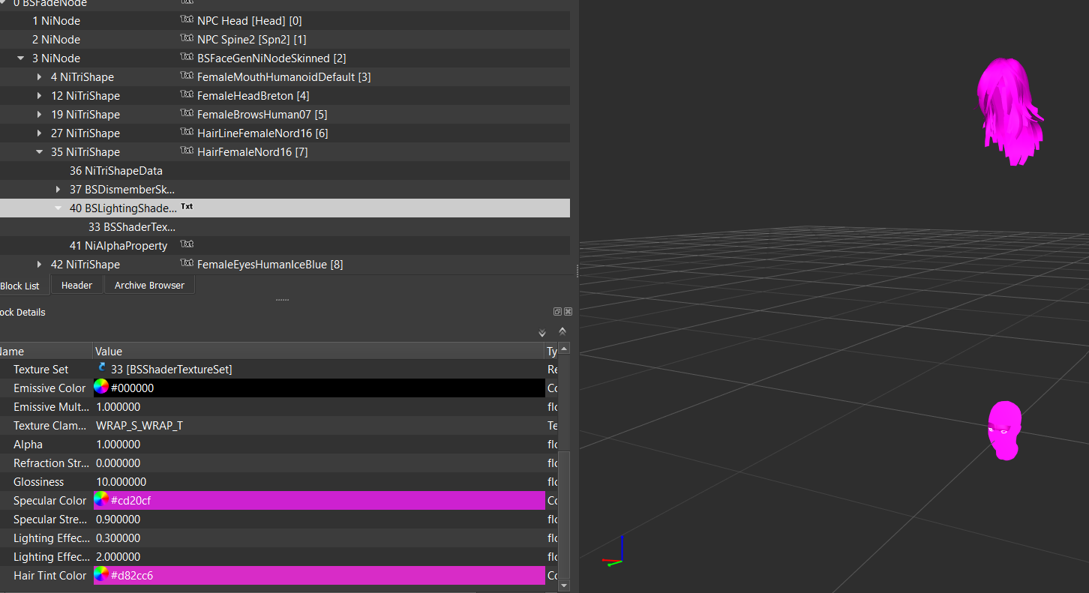Select the 1 NiNode tree row

click(x=285, y=20)
